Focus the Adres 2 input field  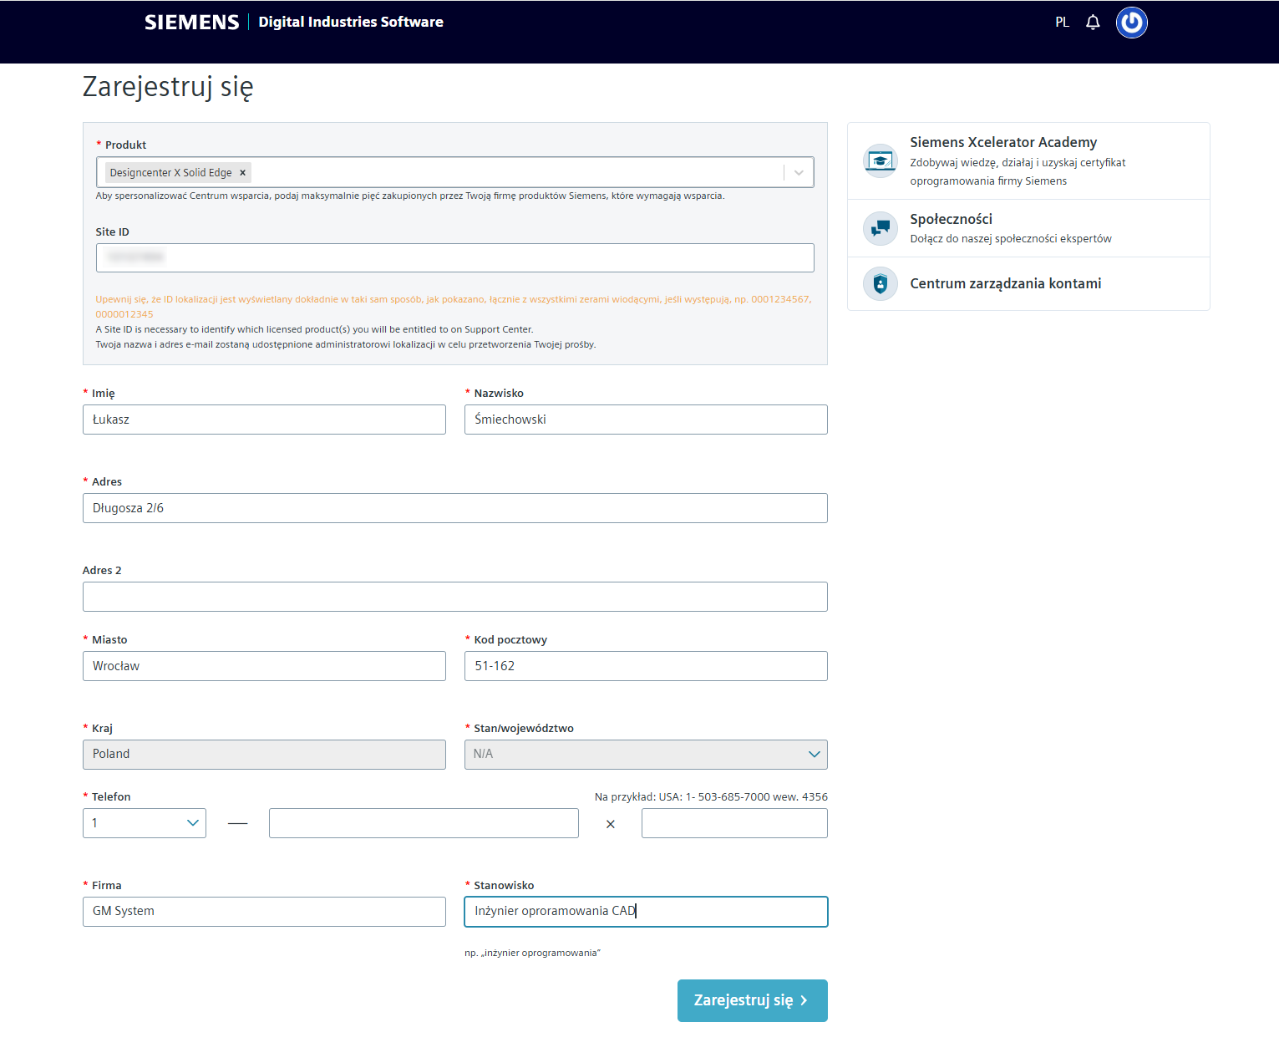[x=455, y=597]
